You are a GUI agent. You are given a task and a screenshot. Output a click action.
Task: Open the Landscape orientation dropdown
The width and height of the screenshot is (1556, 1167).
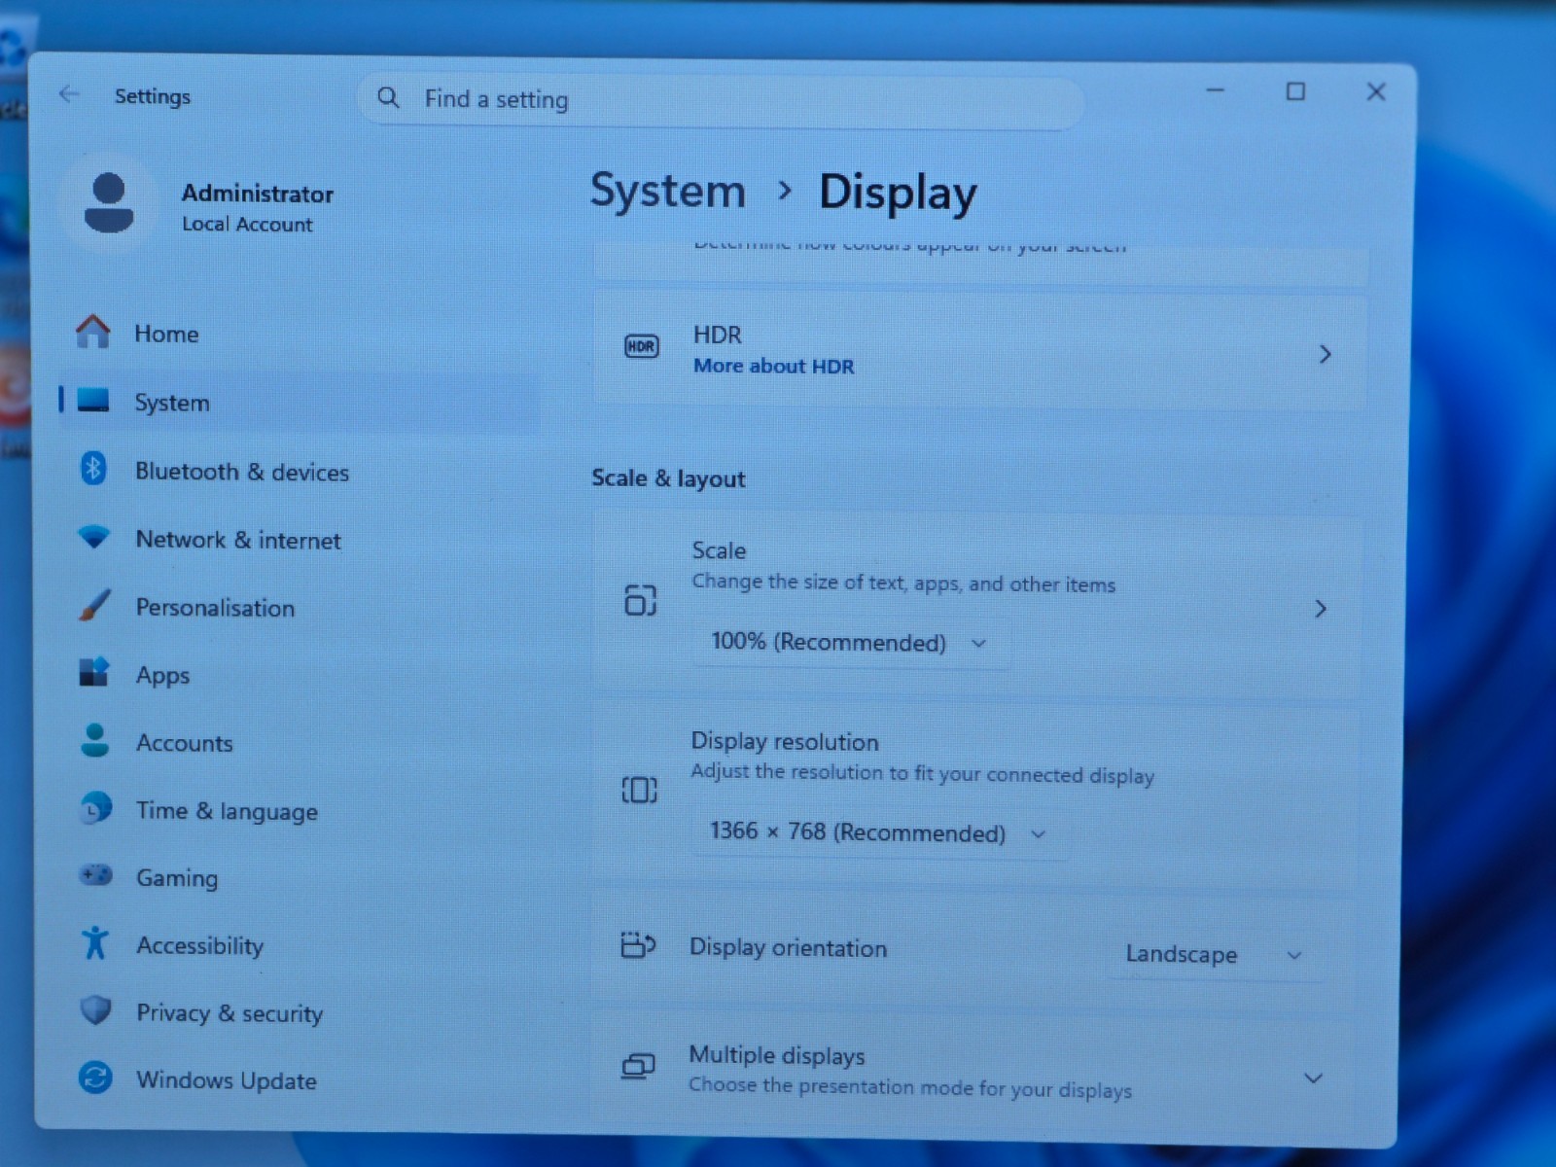(x=1215, y=954)
